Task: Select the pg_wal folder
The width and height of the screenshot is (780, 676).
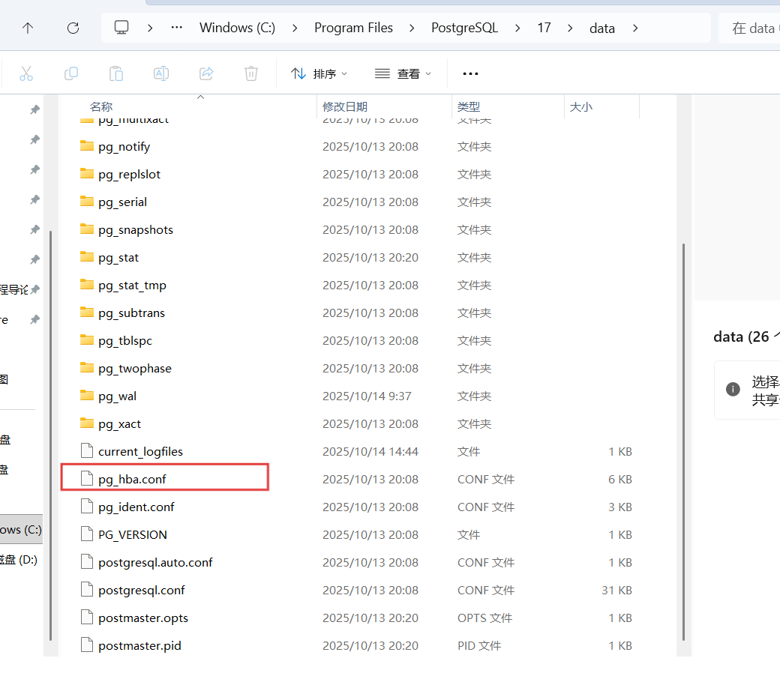Action: [117, 396]
